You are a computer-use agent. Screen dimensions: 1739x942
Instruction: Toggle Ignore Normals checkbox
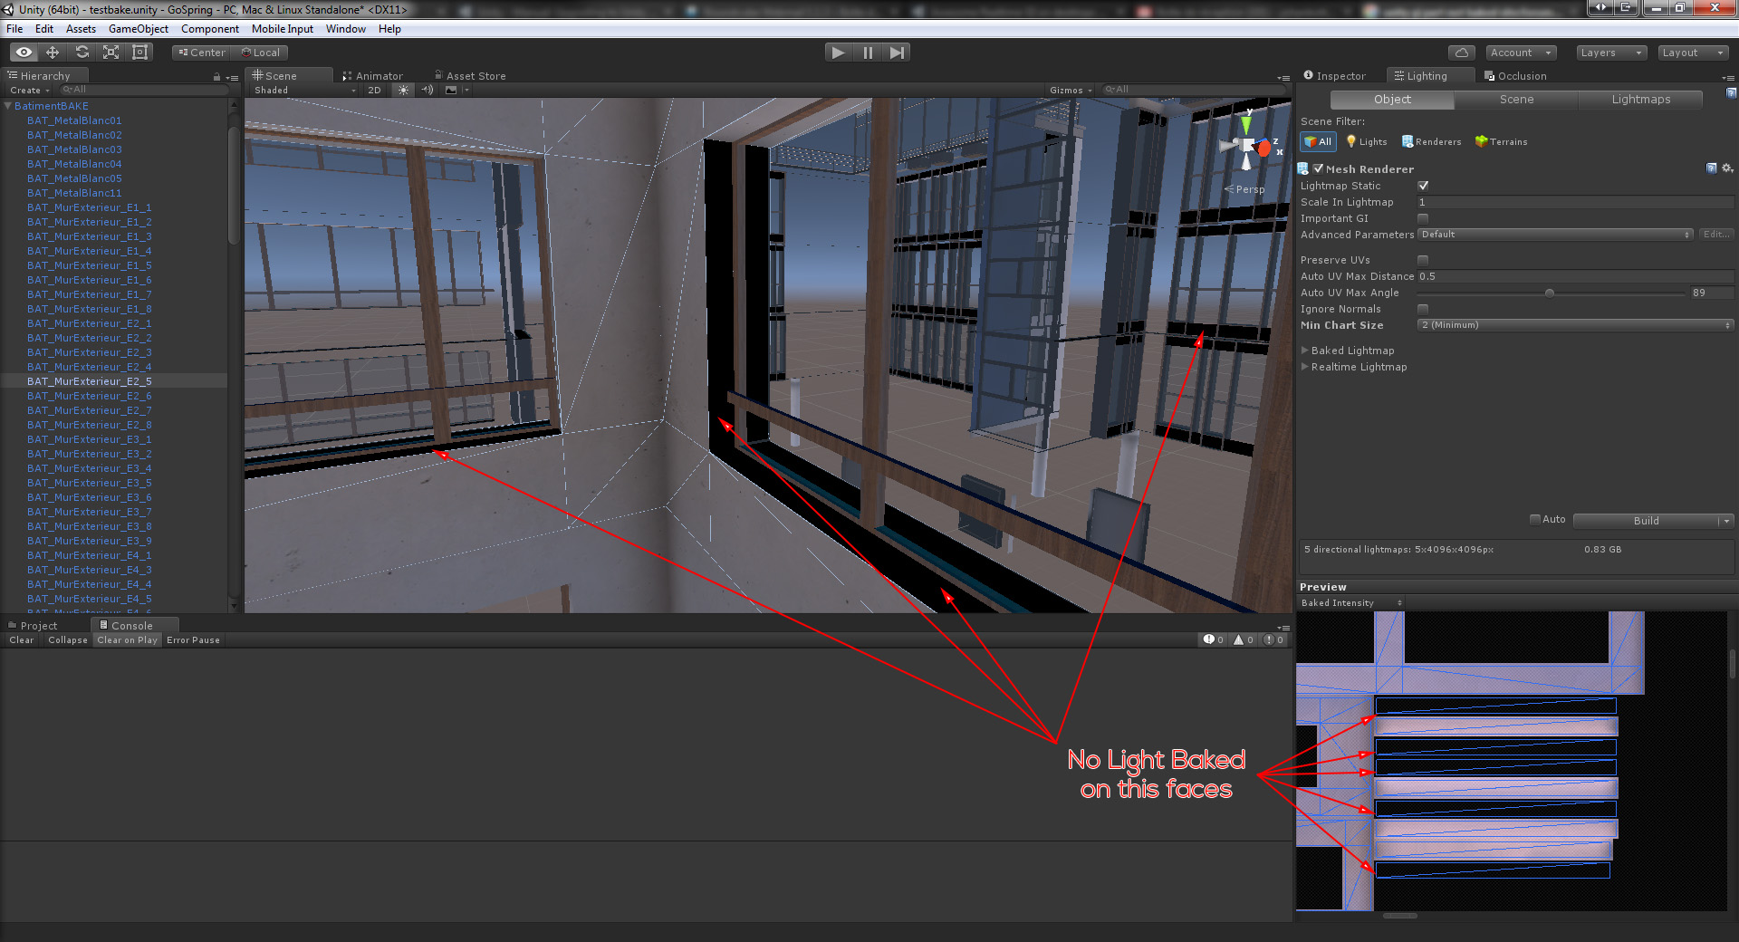pyautogui.click(x=1423, y=309)
